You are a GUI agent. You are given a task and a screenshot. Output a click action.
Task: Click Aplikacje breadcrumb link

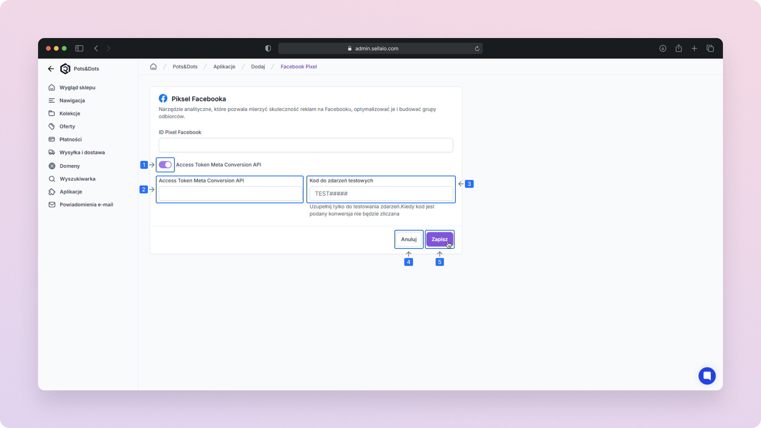[224, 67]
